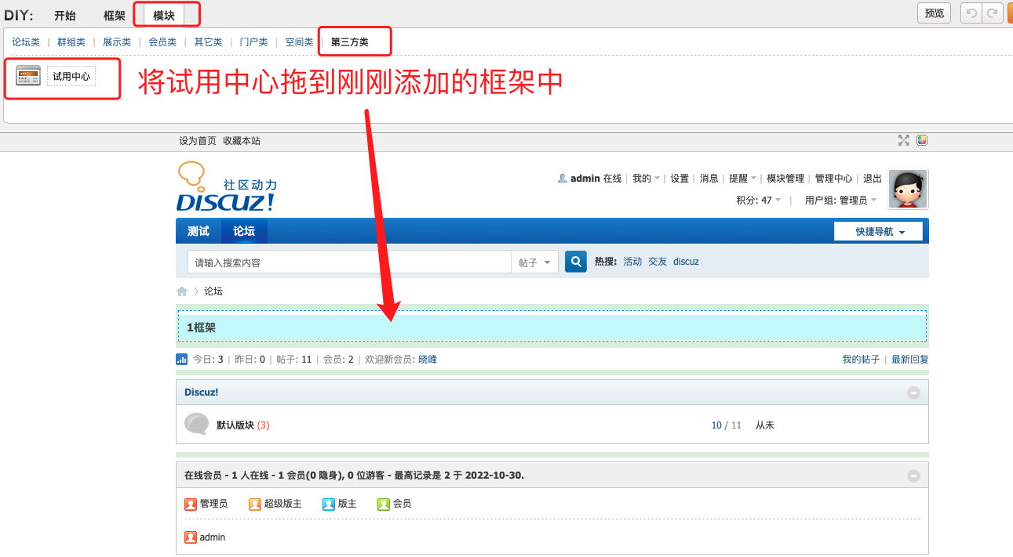Image resolution: width=1013 pixels, height=557 pixels.
Task: Click the 试用中心 module icon
Action: coord(28,76)
